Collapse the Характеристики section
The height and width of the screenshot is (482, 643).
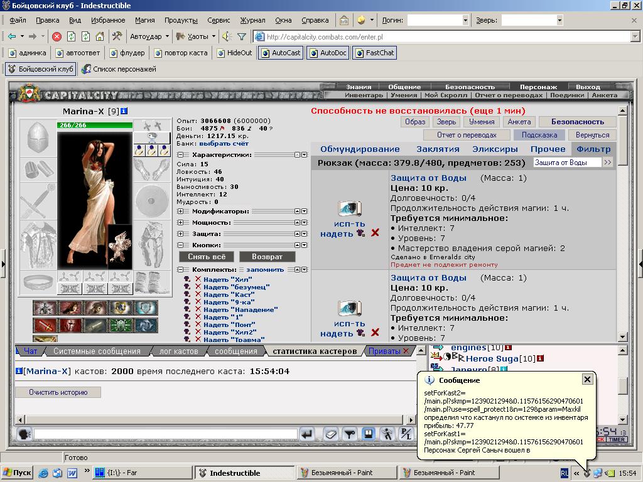click(x=180, y=155)
